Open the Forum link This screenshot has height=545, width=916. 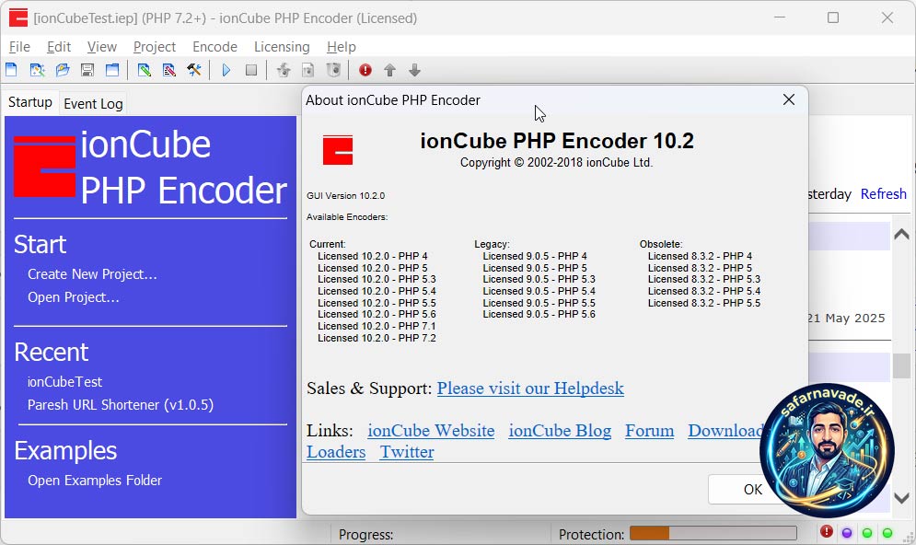tap(650, 431)
